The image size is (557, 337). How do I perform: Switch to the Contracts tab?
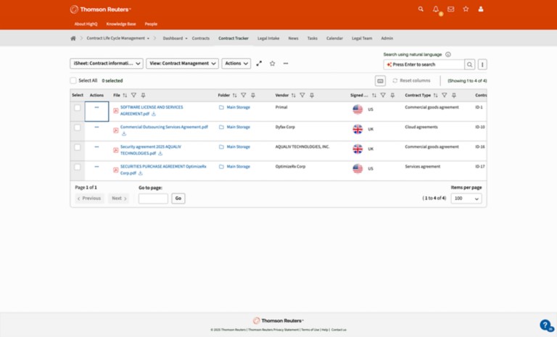[x=201, y=38]
